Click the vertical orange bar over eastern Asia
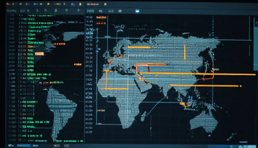 [x=185, y=52]
